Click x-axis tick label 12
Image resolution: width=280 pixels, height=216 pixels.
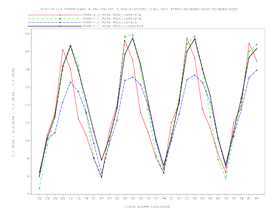coord(71,198)
